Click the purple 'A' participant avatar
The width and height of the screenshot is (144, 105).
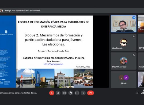[x=126, y=78]
